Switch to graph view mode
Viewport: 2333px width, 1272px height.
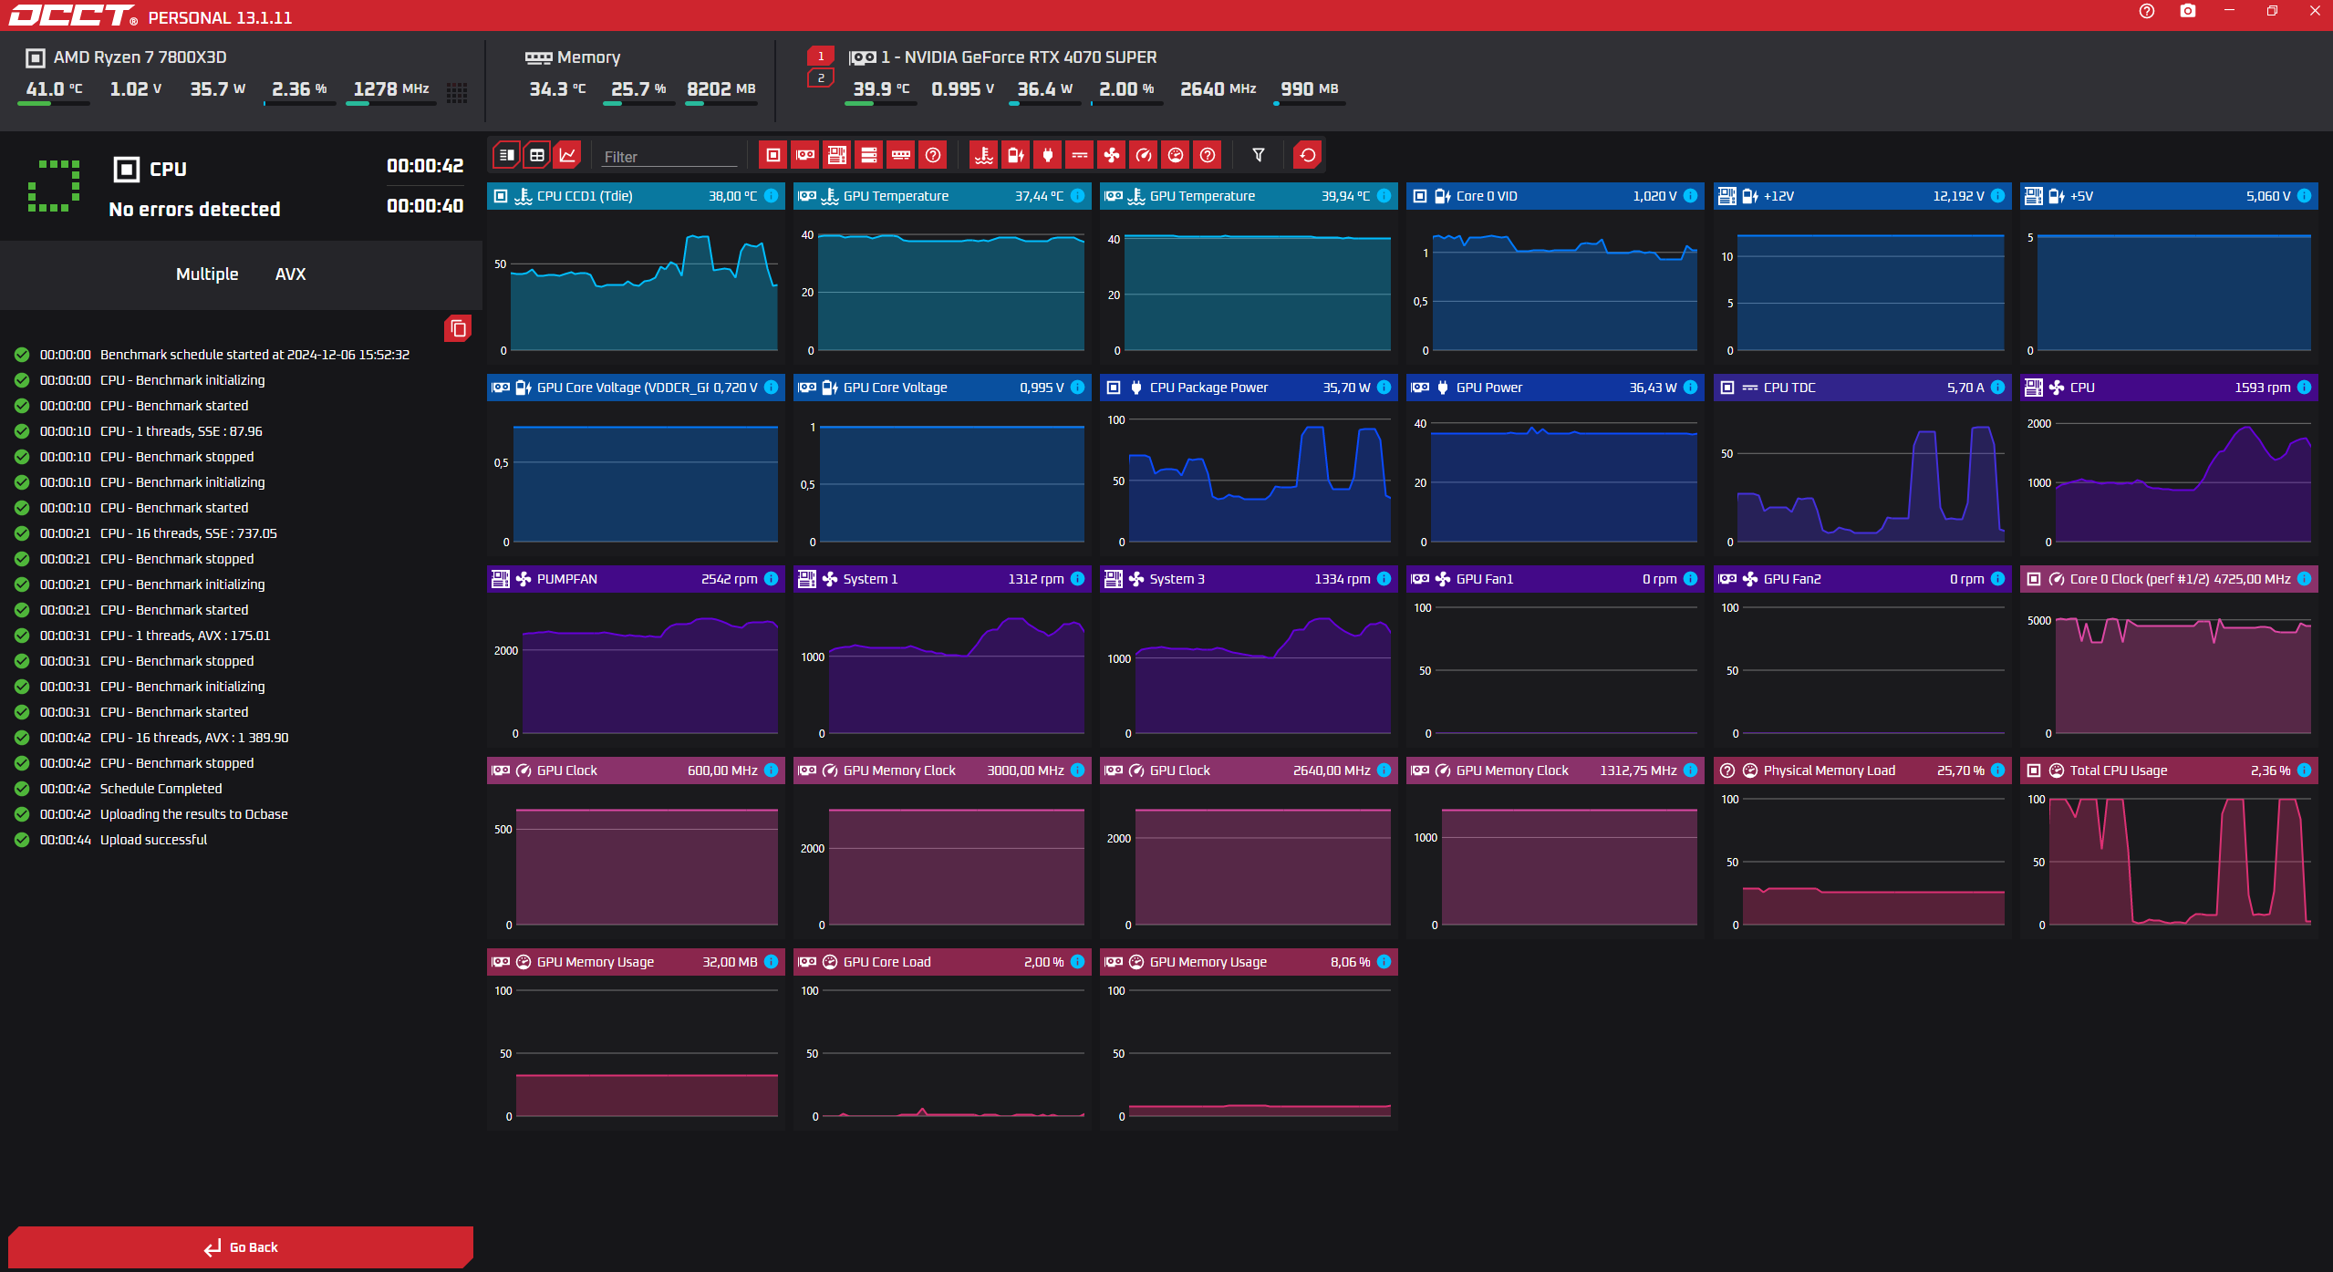[567, 155]
